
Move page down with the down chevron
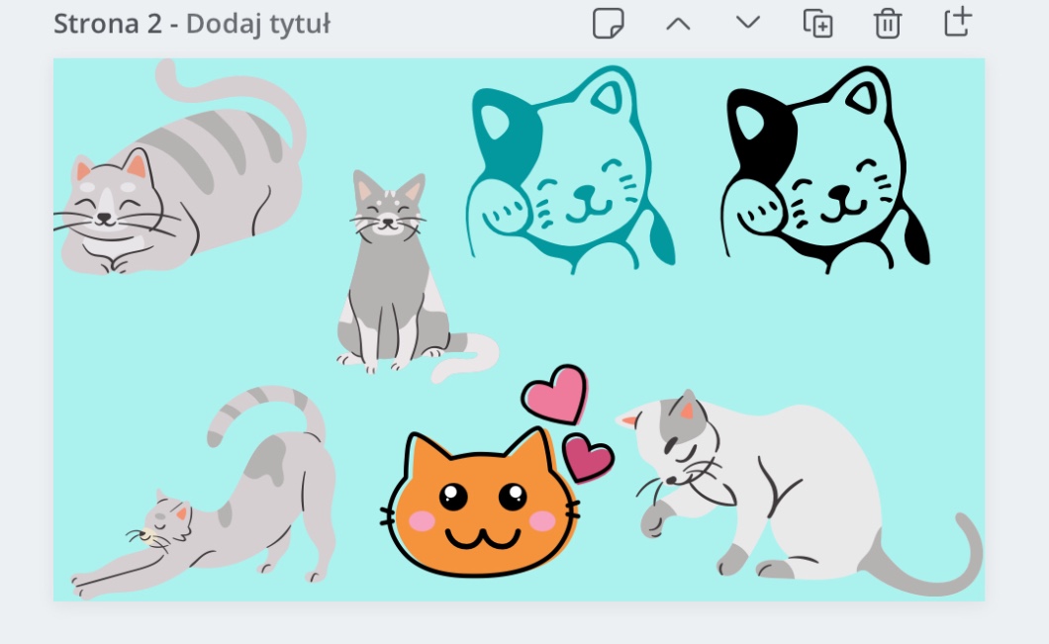pyautogui.click(x=748, y=24)
